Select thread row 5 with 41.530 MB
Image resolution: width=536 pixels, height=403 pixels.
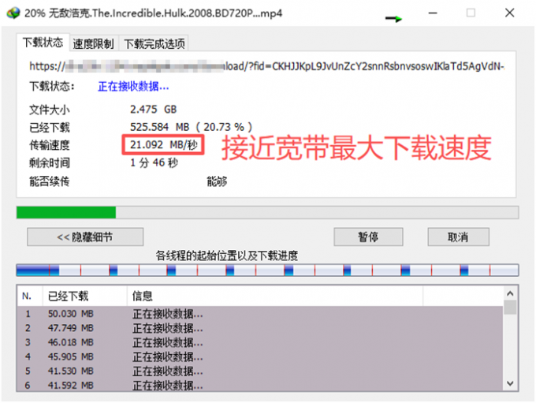click(x=260, y=371)
